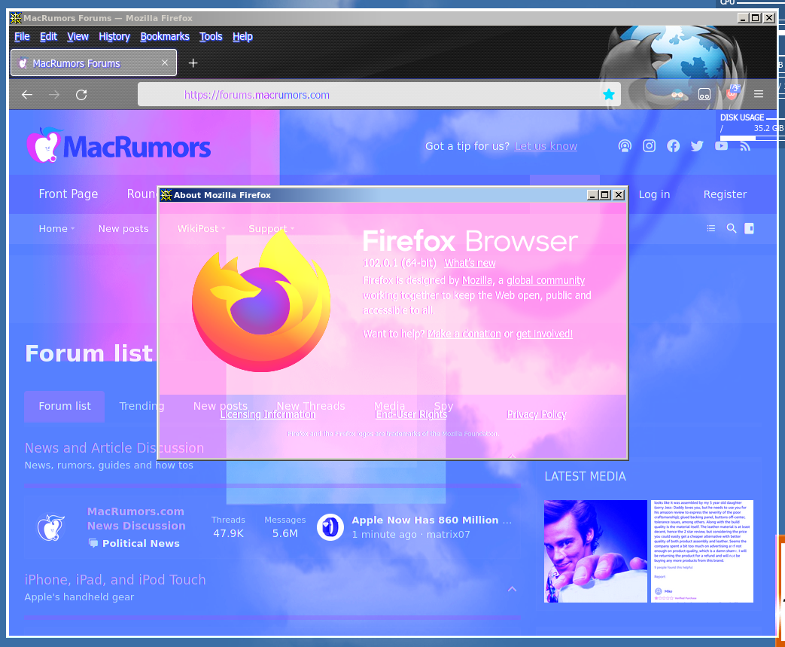Open the MacRumors Facebook icon
This screenshot has width=785, height=647.
pyautogui.click(x=674, y=146)
